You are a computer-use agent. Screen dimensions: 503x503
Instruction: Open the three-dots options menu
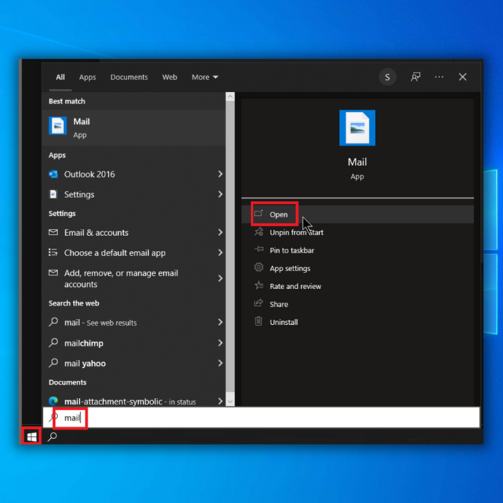coord(439,77)
